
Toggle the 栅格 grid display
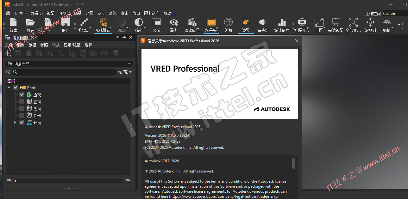[x=386, y=25]
